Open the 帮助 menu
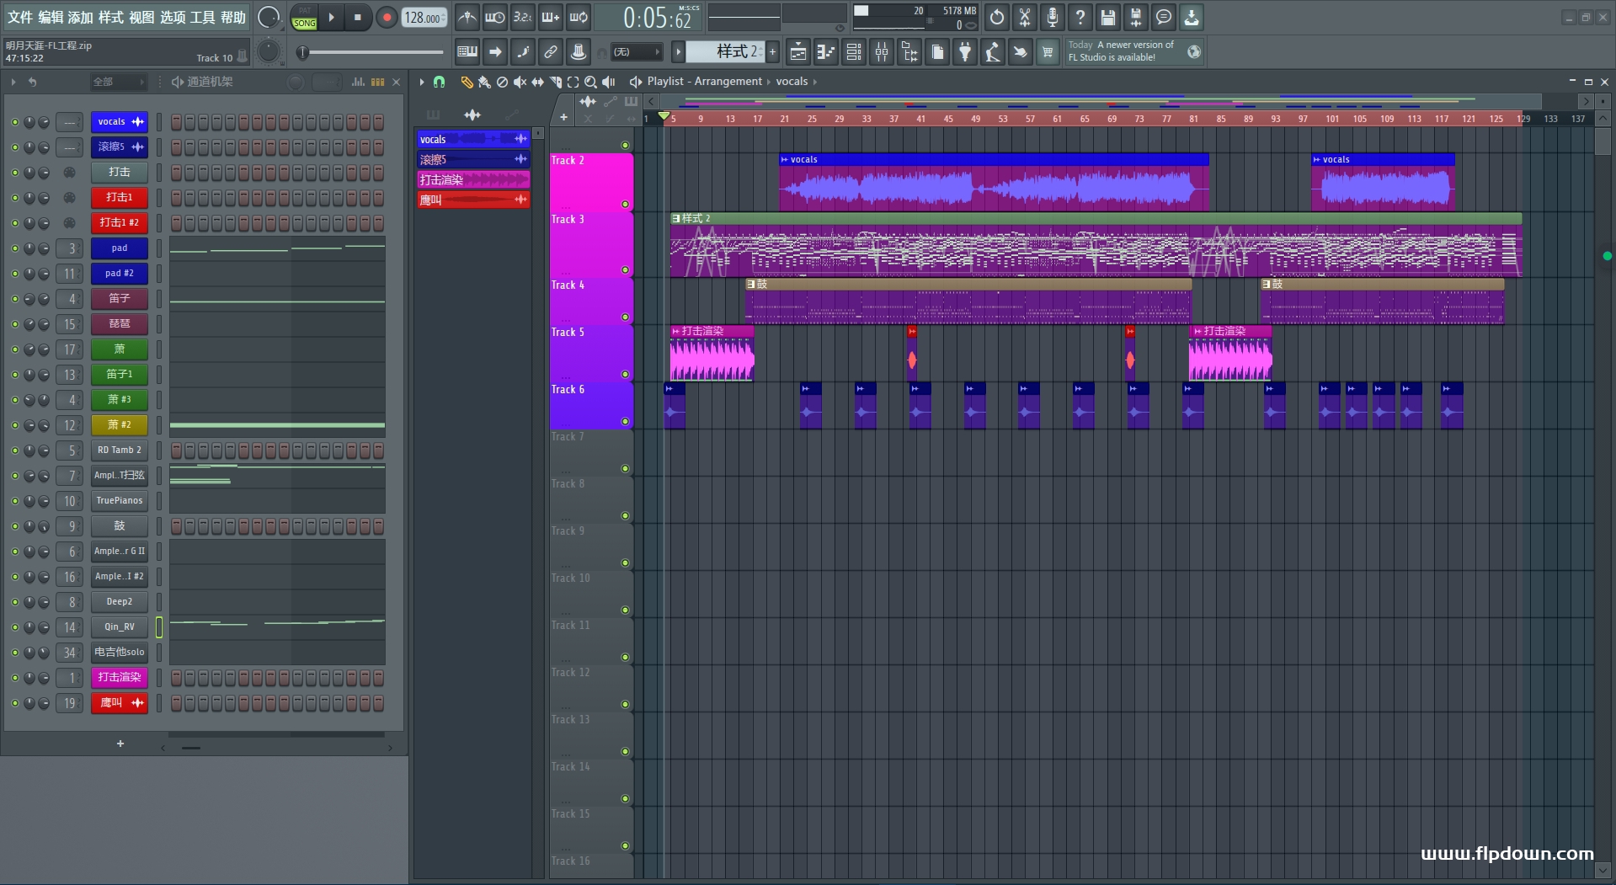 (233, 17)
